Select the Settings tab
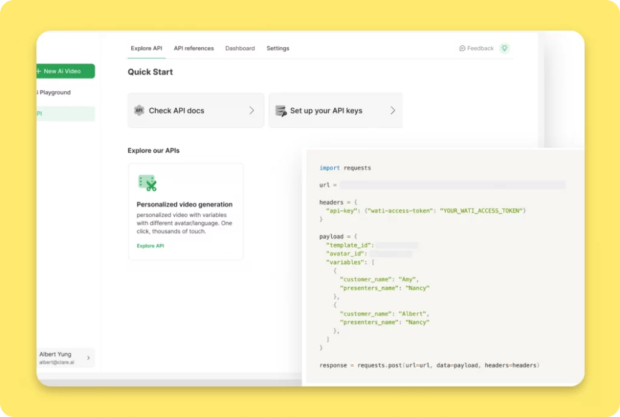This screenshot has height=417, width=620. (x=278, y=48)
